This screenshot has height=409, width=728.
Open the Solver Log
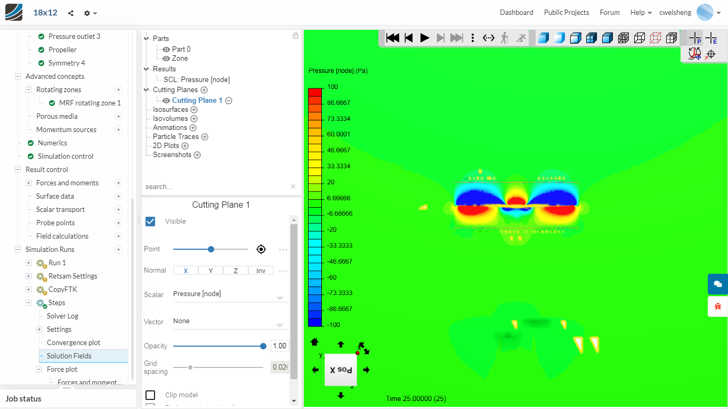(x=62, y=316)
